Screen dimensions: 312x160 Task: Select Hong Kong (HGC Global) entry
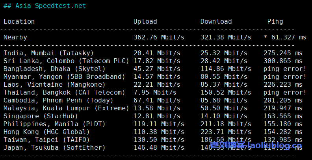tap(46, 132)
